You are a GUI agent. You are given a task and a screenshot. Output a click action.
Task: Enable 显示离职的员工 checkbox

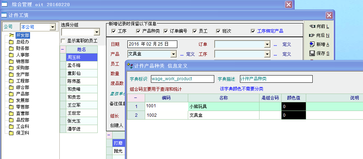coord(63,41)
